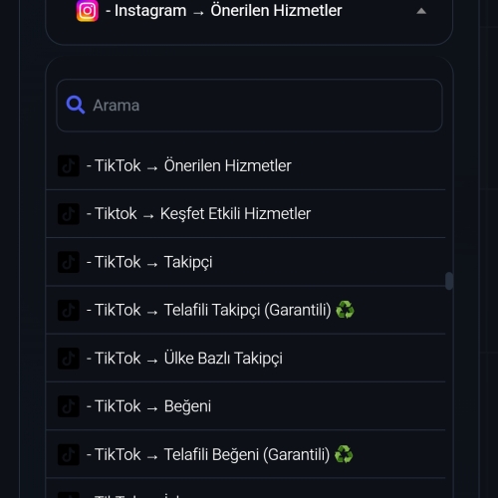Click the dropdown list scrollbar thumb

[x=449, y=281]
